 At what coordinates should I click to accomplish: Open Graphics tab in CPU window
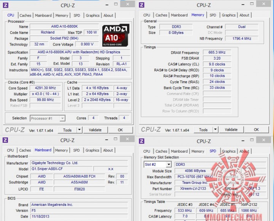pyautogui.click(x=92, y=15)
